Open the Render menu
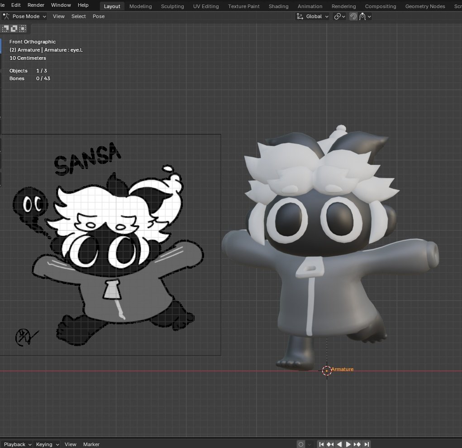The image size is (462, 448). pyautogui.click(x=36, y=5)
